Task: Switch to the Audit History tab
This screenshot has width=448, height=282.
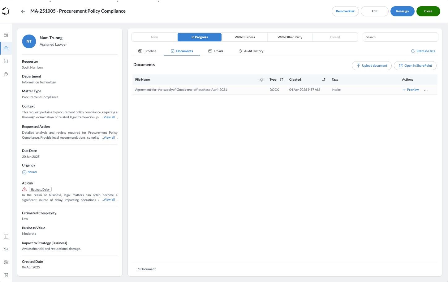Action: point(251,51)
